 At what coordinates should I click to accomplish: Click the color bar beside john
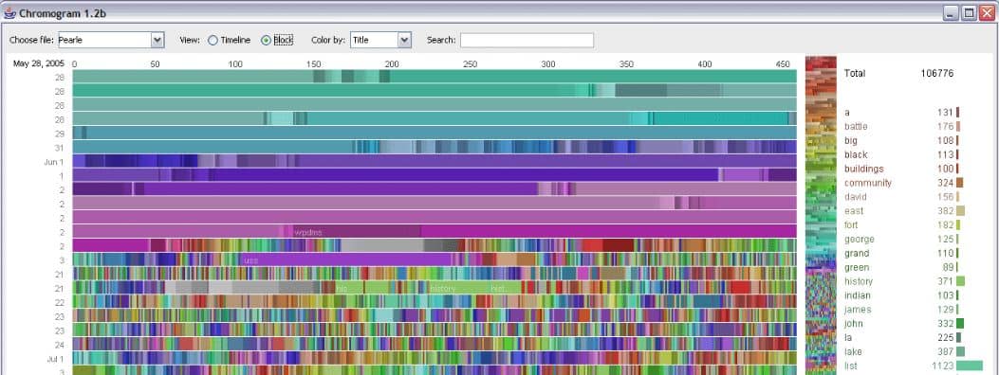(960, 324)
